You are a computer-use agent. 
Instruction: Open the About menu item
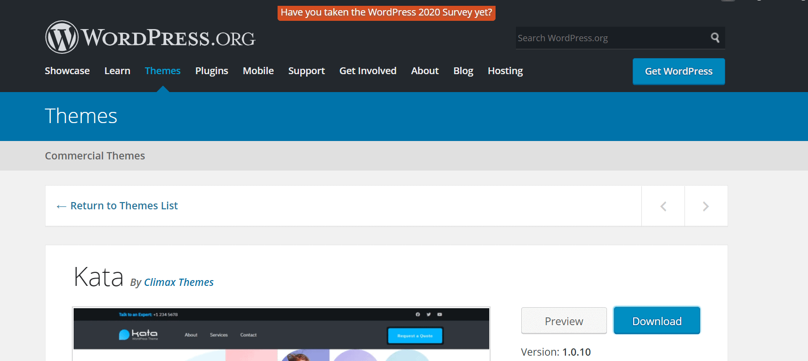click(425, 71)
